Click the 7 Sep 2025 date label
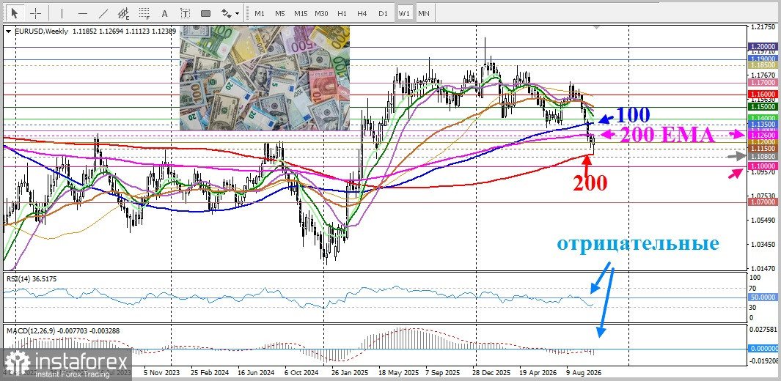781x381 pixels. [x=442, y=372]
